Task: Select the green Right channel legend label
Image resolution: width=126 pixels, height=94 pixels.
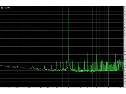Action: [x=8, y=9]
